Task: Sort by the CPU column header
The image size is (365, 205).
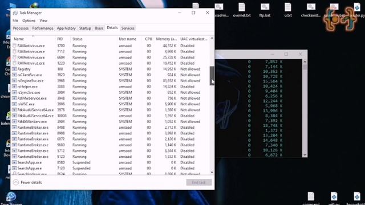Action: (148, 39)
